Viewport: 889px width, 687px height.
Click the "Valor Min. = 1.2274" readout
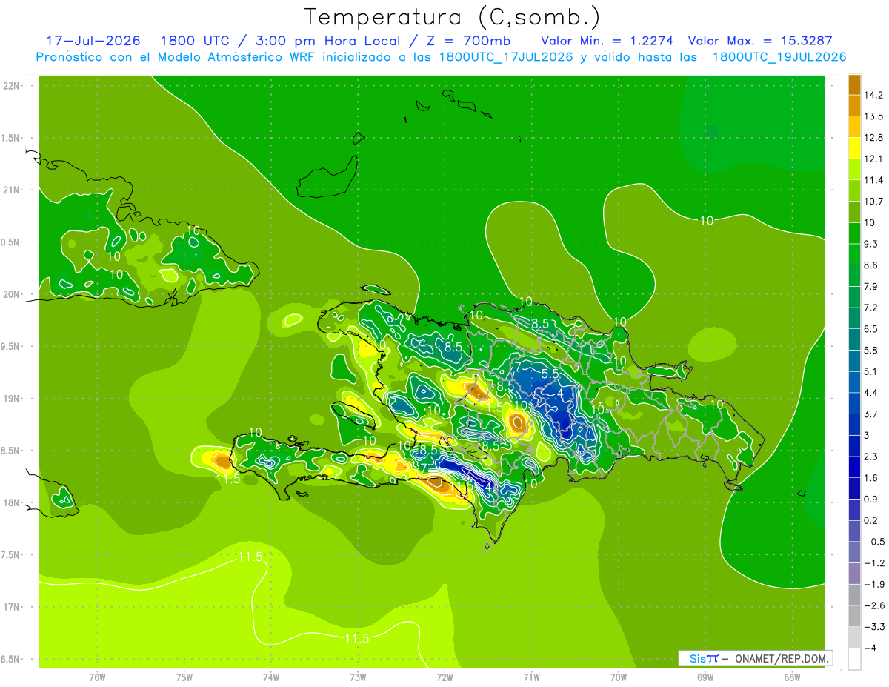point(607,41)
